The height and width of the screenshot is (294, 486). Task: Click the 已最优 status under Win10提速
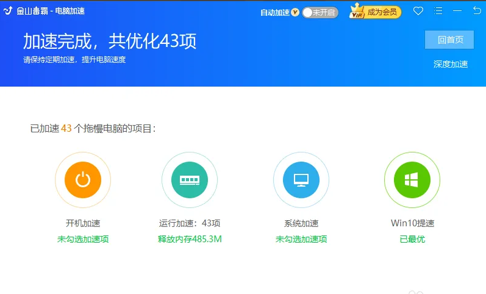(412, 239)
